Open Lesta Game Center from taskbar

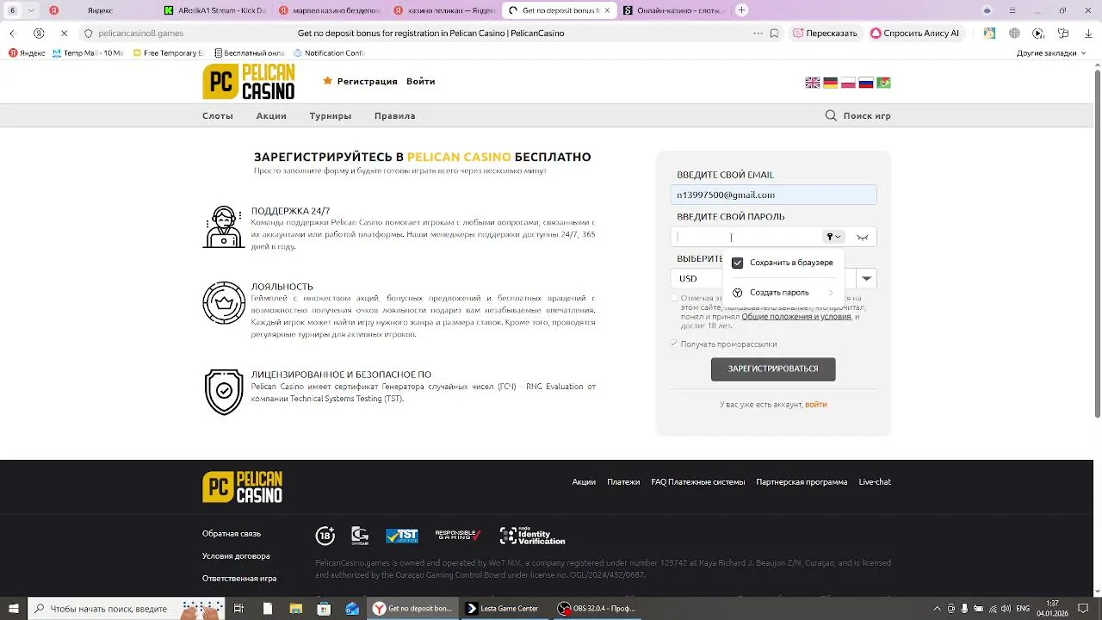coord(503,609)
